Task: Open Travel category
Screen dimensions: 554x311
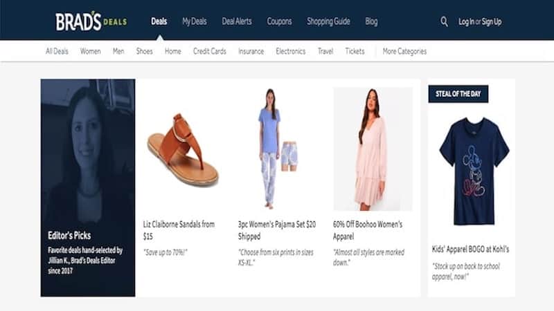Action: pyautogui.click(x=325, y=51)
